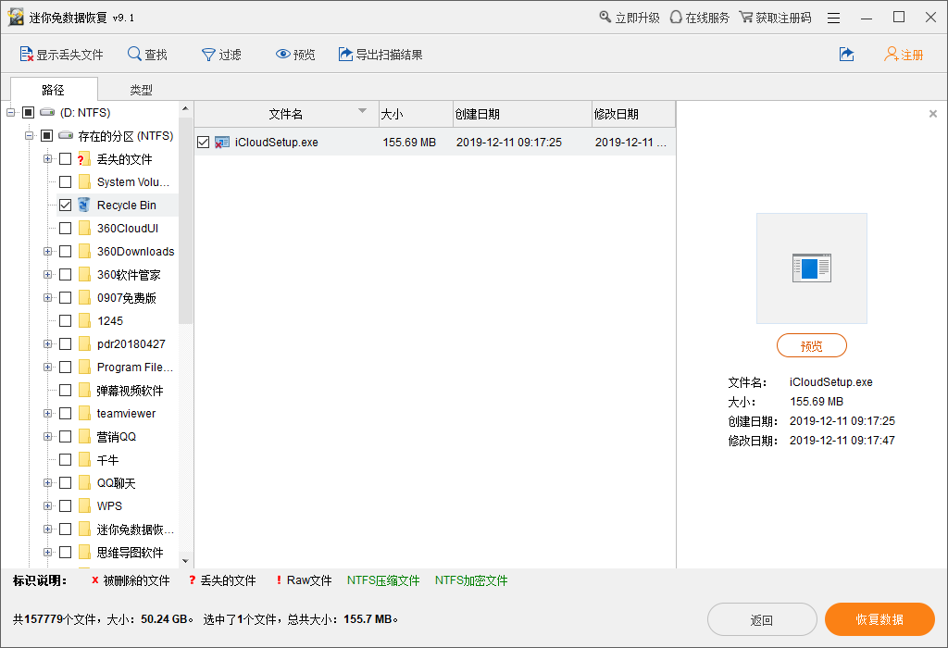Check the System Volu... folder checkbox
This screenshot has width=948, height=648.
[x=66, y=182]
